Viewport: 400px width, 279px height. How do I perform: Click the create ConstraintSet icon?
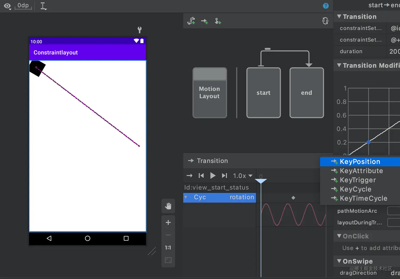click(x=191, y=21)
